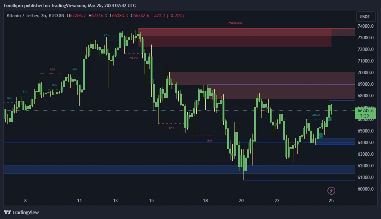Click the 65000.0 price axis label

click(365, 131)
